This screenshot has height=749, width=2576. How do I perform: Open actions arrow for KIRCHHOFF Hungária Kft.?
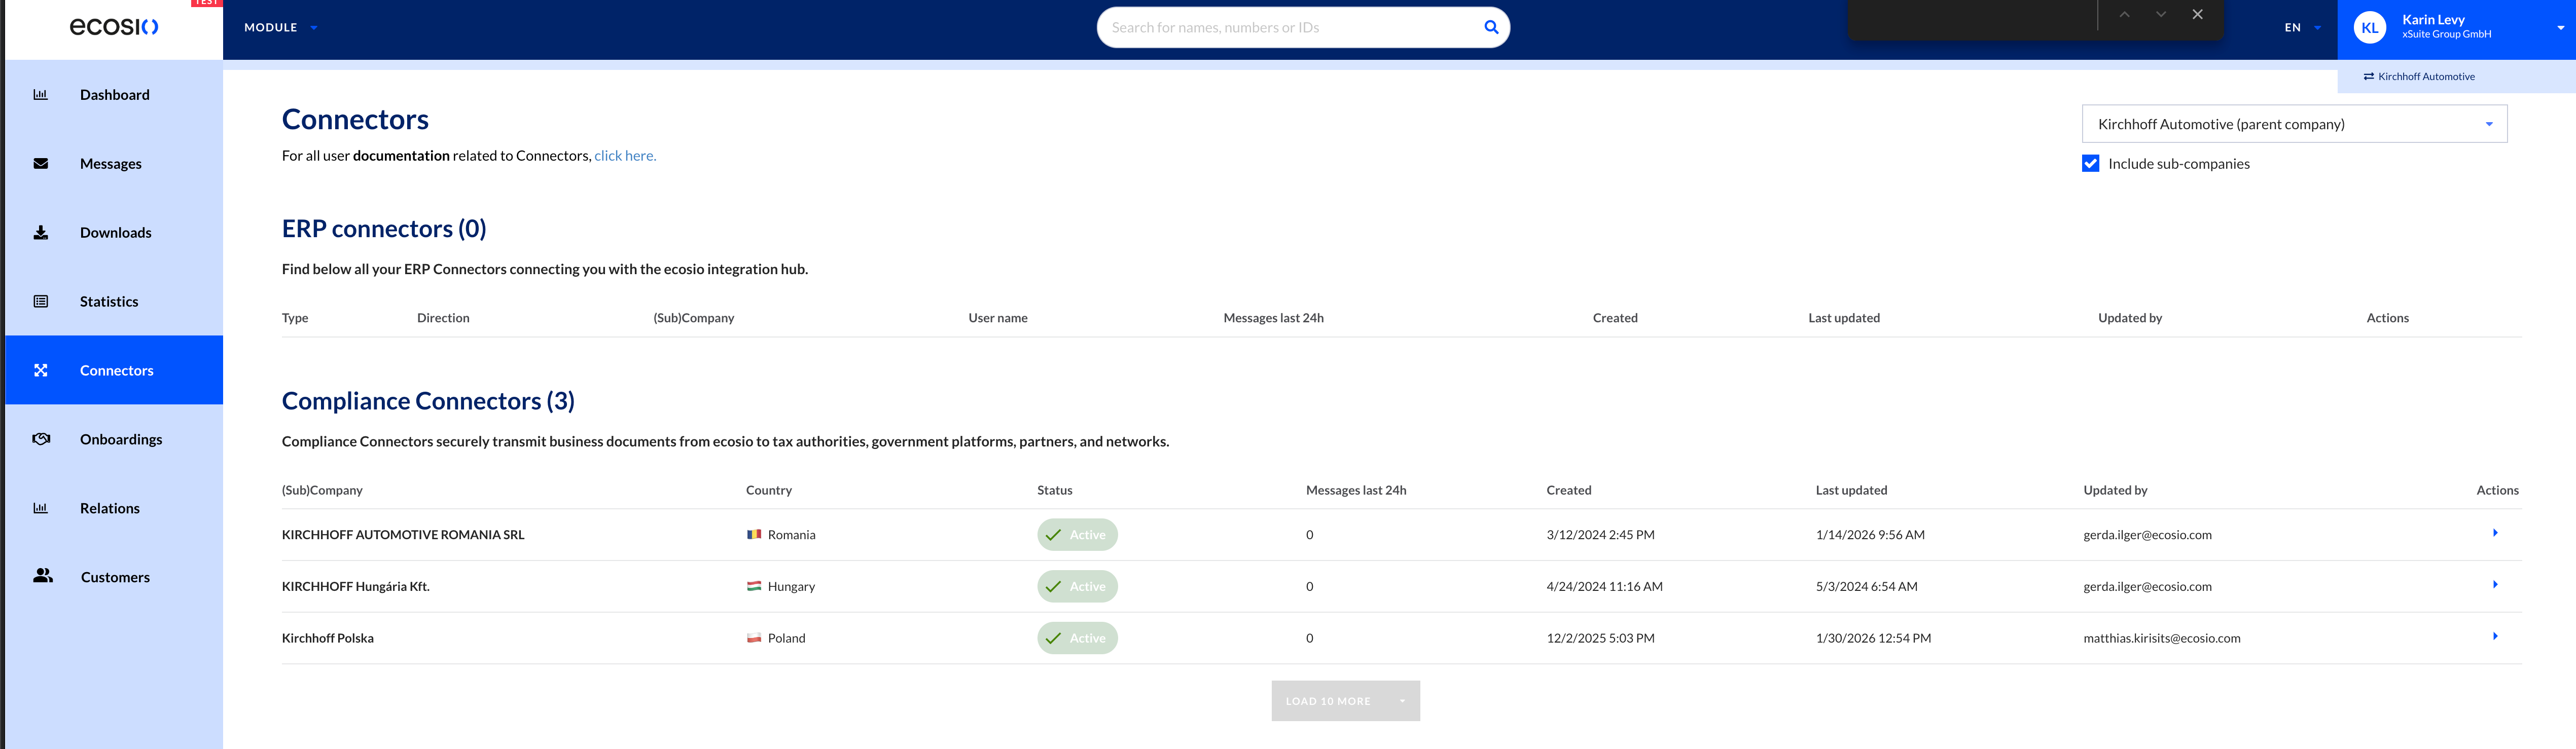2495,585
